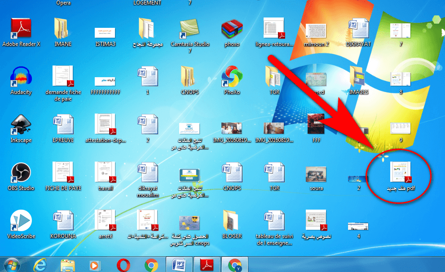Select the phoxo WinRAR archive
Viewport: 445px width, 272px height.
[232, 29]
